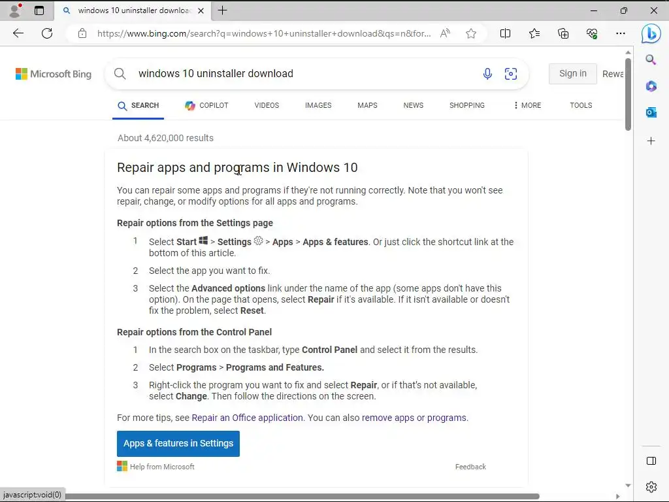The width and height of the screenshot is (669, 502).
Task: Open sidebar settings gear
Action: click(x=651, y=486)
